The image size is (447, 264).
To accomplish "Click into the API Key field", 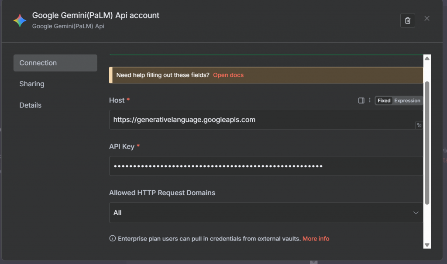I will click(265, 166).
